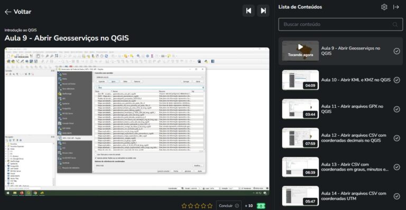
Task: Click Modificar coordinate system button
Action: point(197,166)
